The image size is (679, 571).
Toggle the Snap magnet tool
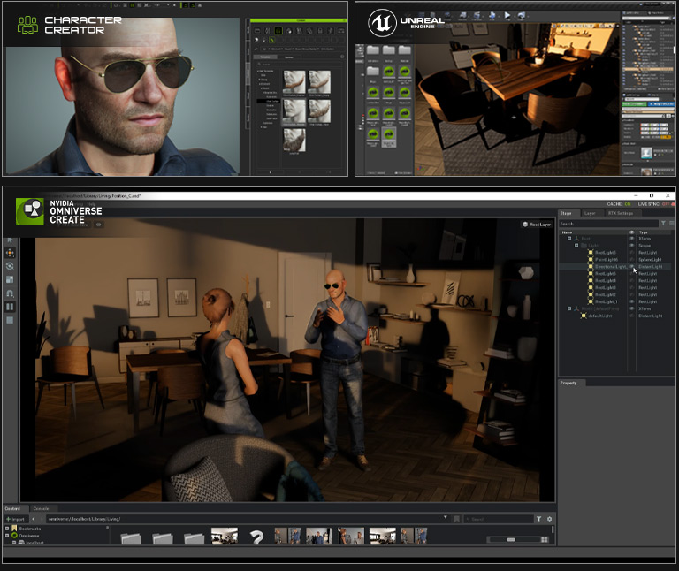tap(10, 293)
